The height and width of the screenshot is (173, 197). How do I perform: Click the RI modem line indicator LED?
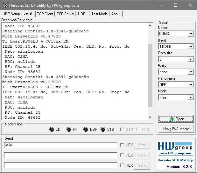click(69, 129)
